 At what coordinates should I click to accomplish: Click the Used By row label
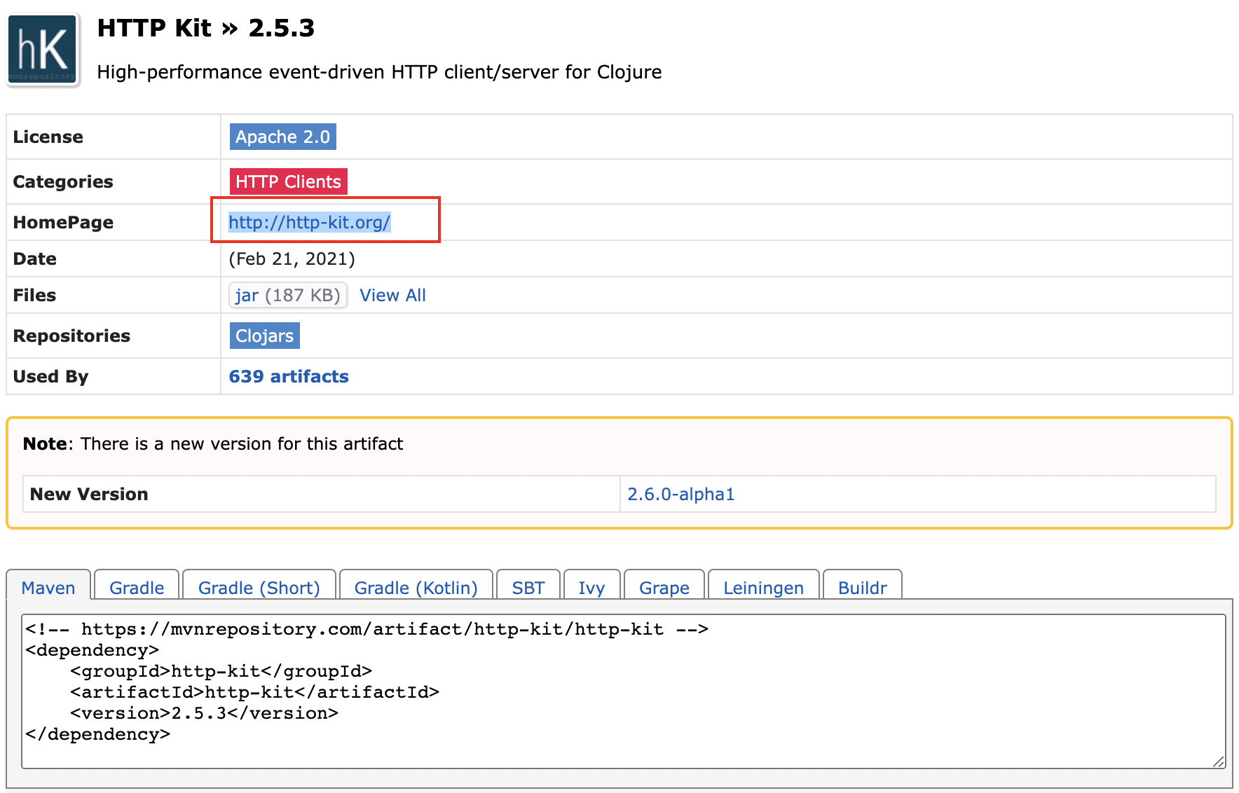click(x=51, y=376)
